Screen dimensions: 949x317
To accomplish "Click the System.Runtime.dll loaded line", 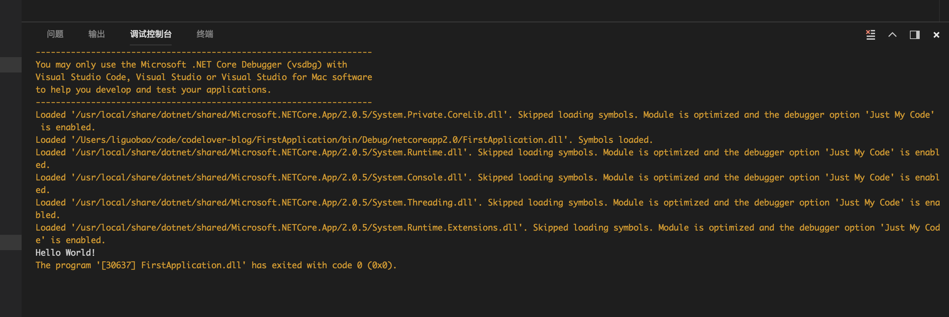I will pos(487,158).
